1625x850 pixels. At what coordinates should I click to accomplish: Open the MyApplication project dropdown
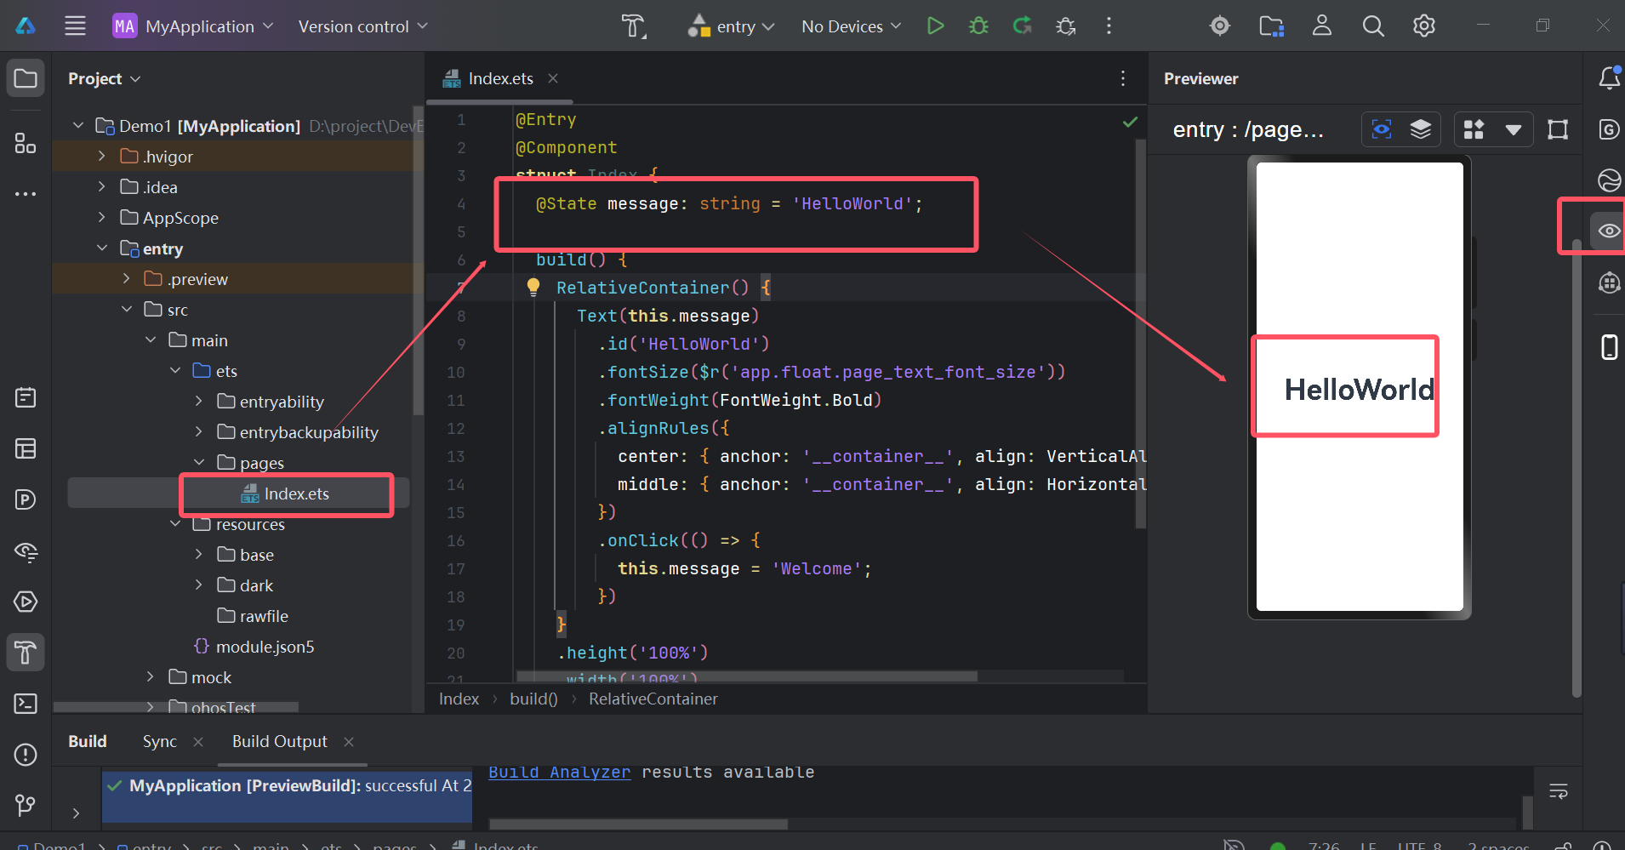pos(193,26)
